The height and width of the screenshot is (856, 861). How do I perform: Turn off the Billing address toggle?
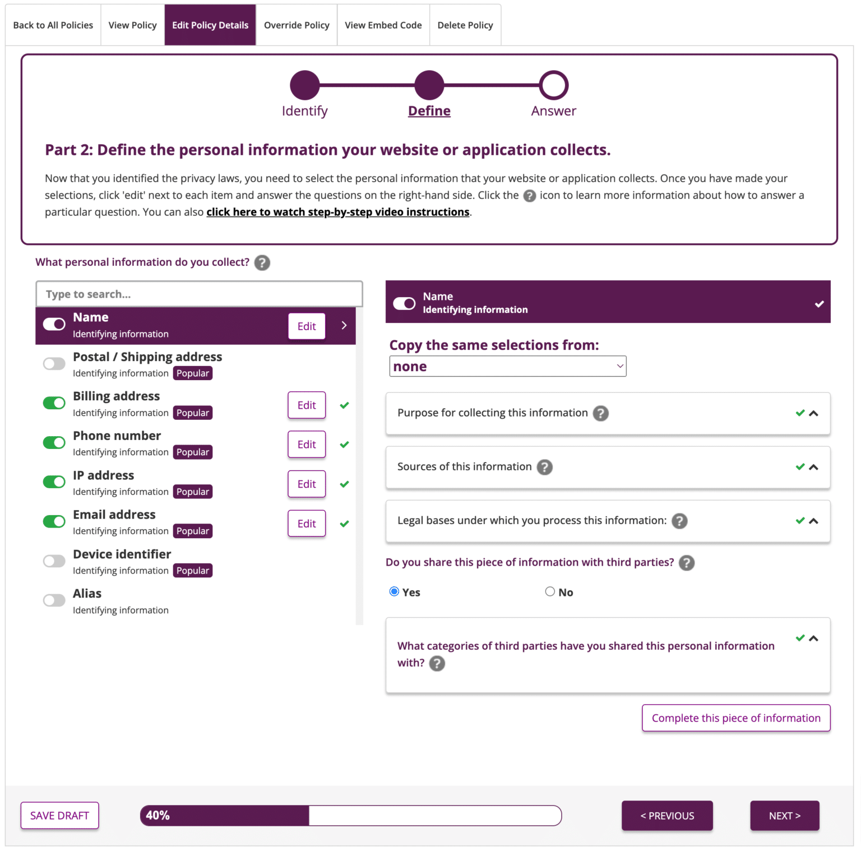[x=54, y=403]
